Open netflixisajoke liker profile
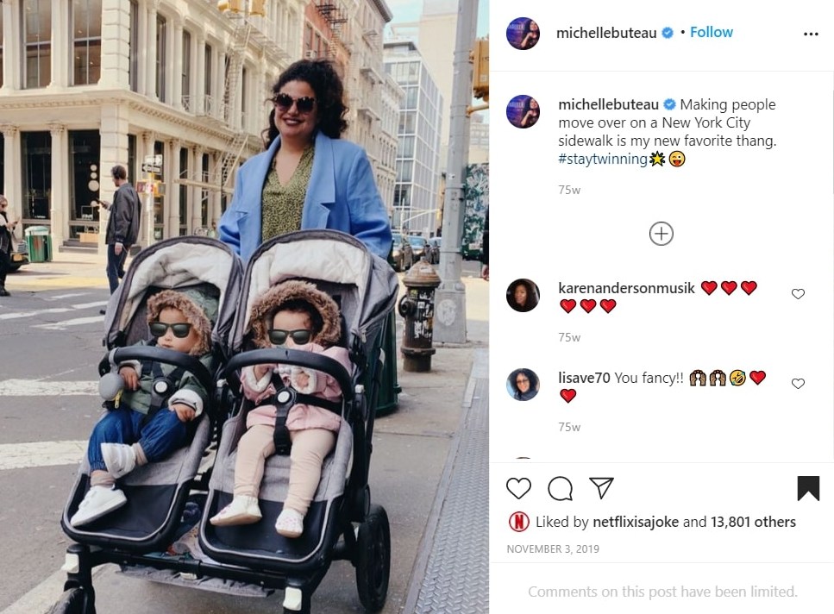The image size is (834, 614). pyautogui.click(x=636, y=522)
